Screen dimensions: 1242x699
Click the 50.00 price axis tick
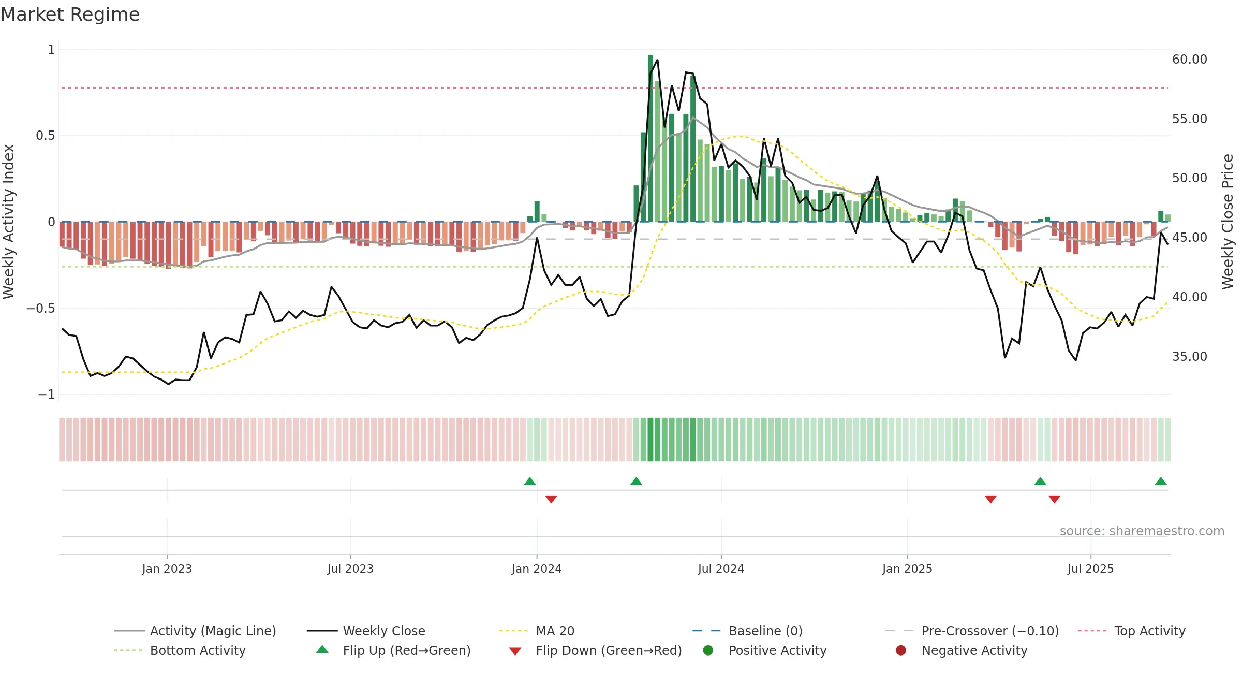[1190, 178]
